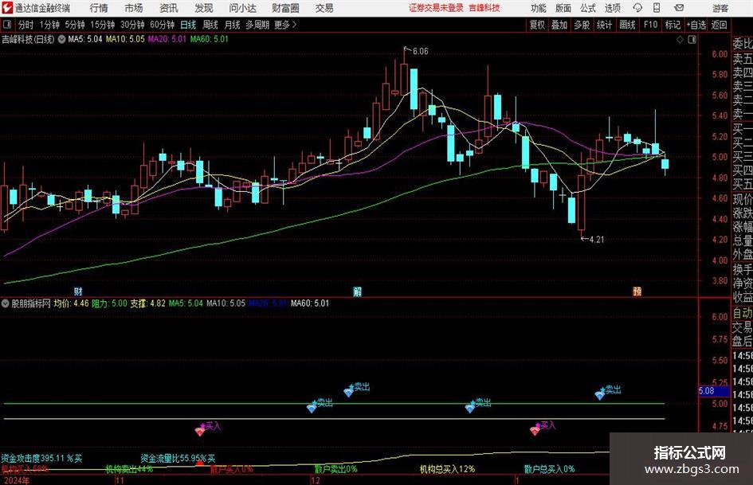The width and height of the screenshot is (753, 485).
Task: Switch to 15分钟 period tab
Action: [x=102, y=25]
